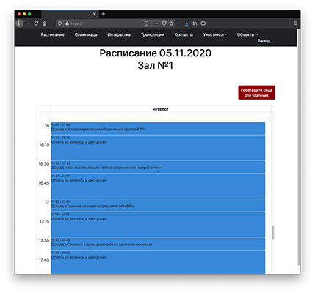Reload the page with refresh icon
315x293 pixels.
36,23
